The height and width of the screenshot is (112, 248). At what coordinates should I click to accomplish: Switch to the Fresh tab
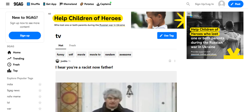tap(72, 46)
